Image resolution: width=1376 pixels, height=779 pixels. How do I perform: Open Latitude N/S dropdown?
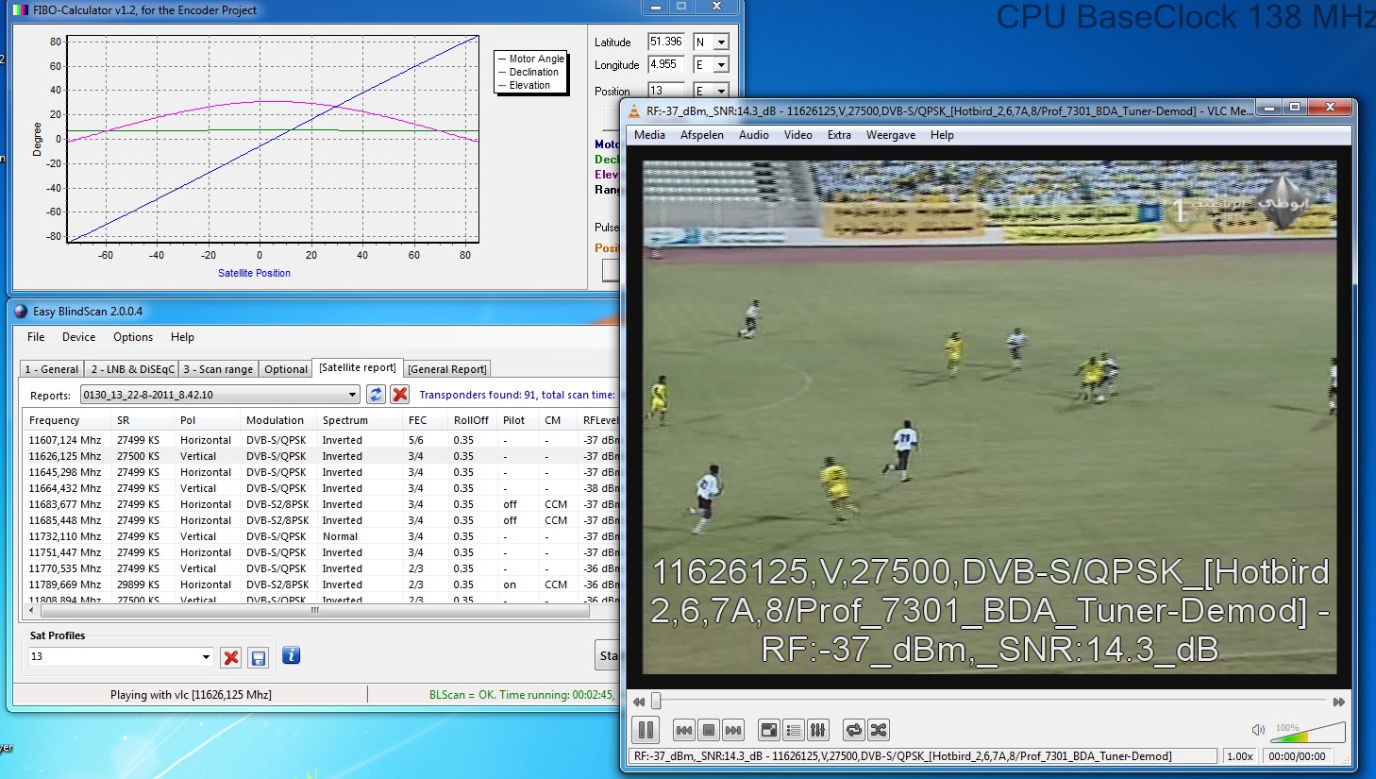click(x=721, y=42)
